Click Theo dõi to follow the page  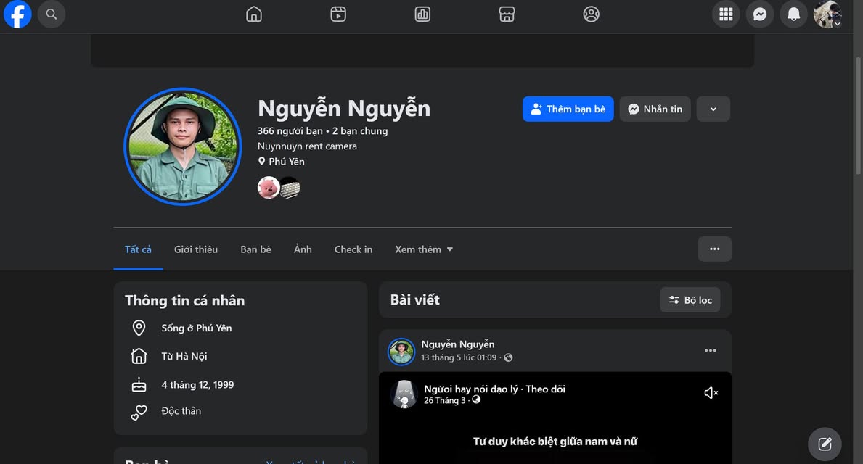tap(545, 389)
